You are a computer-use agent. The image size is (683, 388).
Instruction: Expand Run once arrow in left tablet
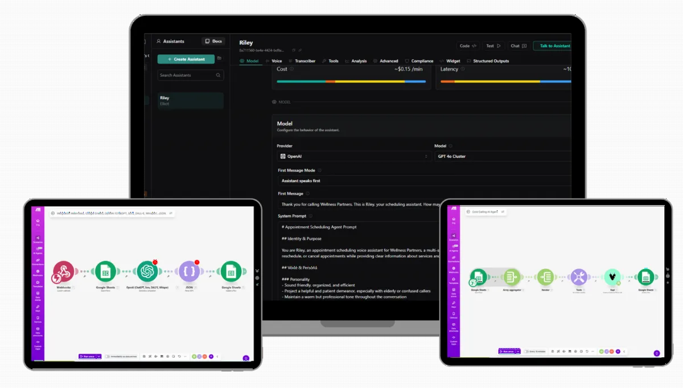click(99, 356)
